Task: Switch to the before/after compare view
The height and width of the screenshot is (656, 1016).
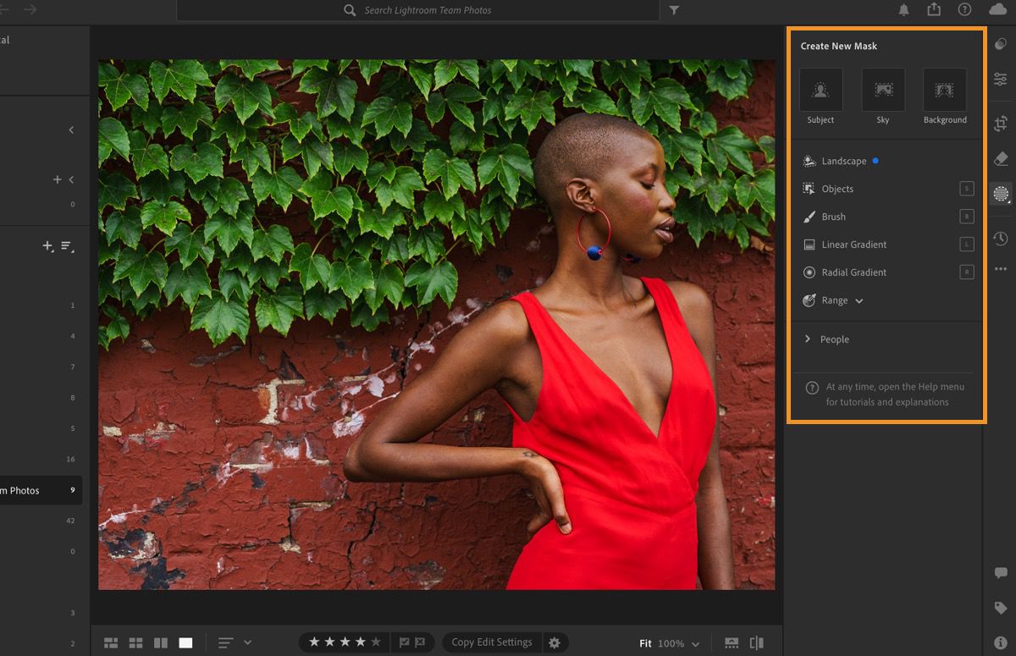Action: (x=756, y=642)
